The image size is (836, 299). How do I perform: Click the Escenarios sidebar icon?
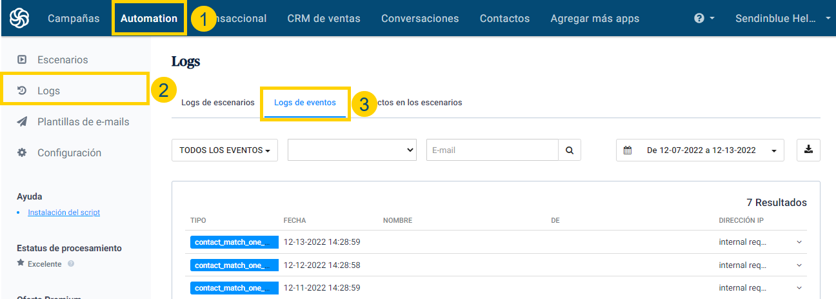[x=22, y=59]
